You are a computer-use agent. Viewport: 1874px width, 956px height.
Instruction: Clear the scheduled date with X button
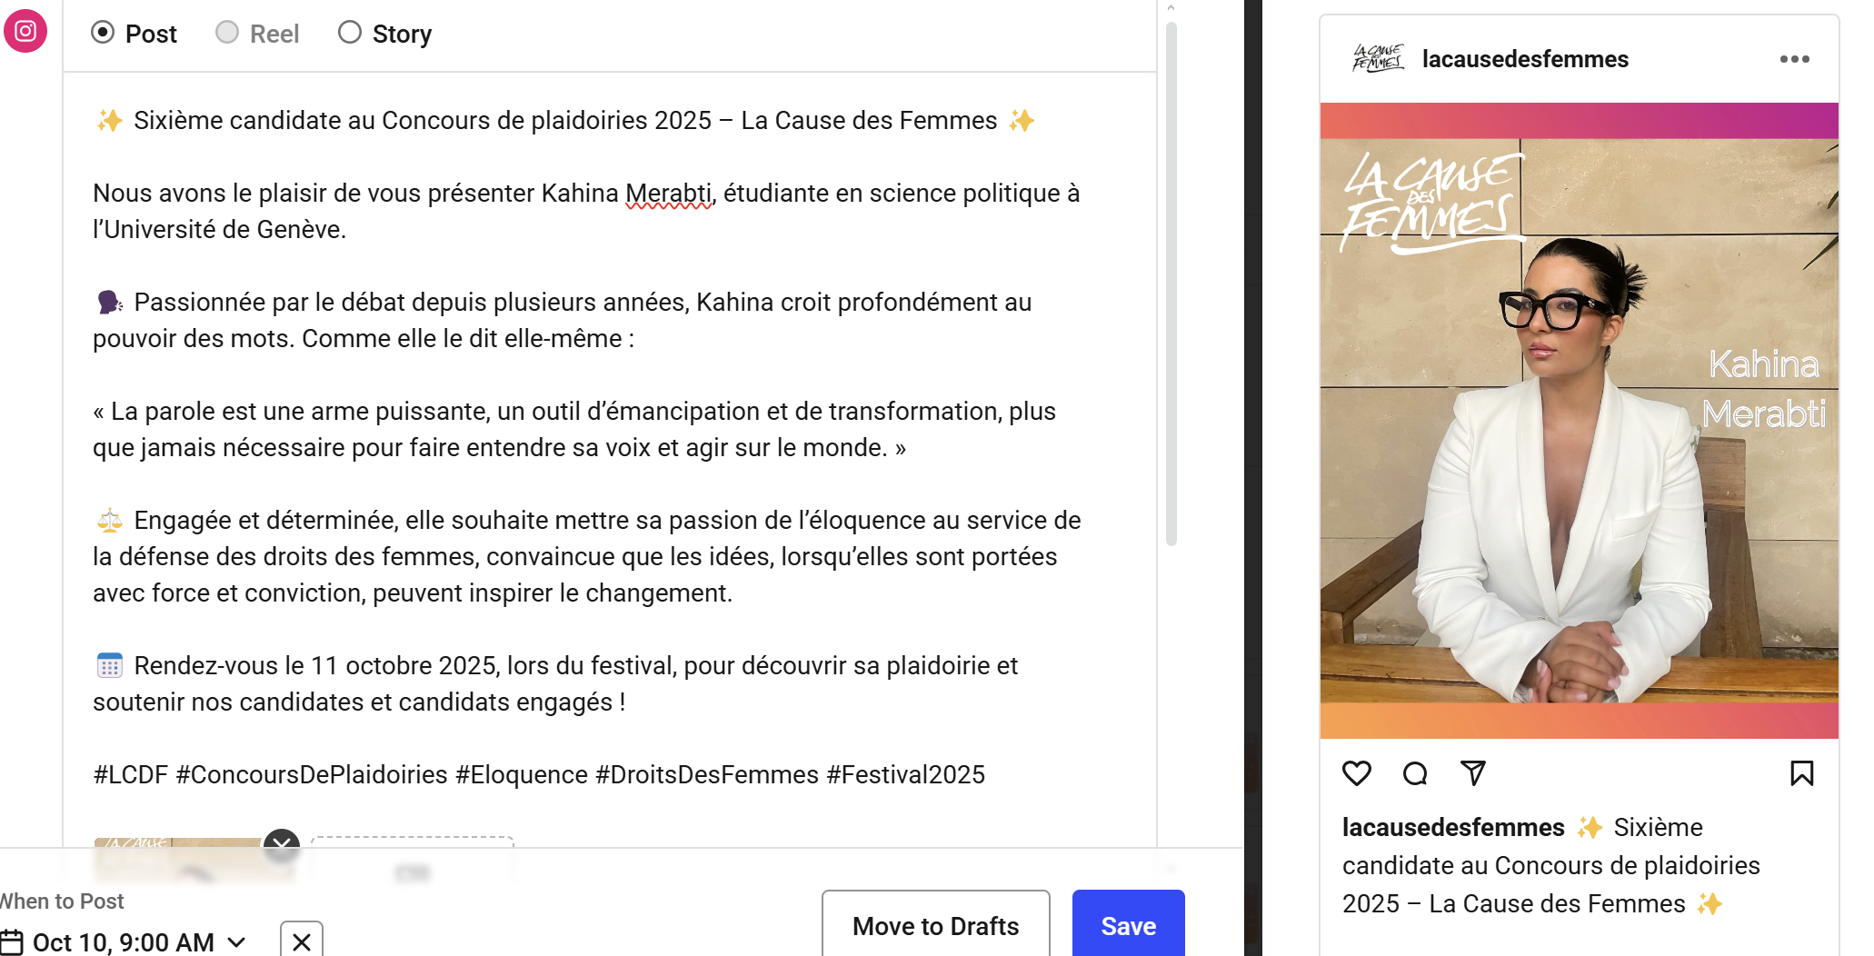coord(302,941)
